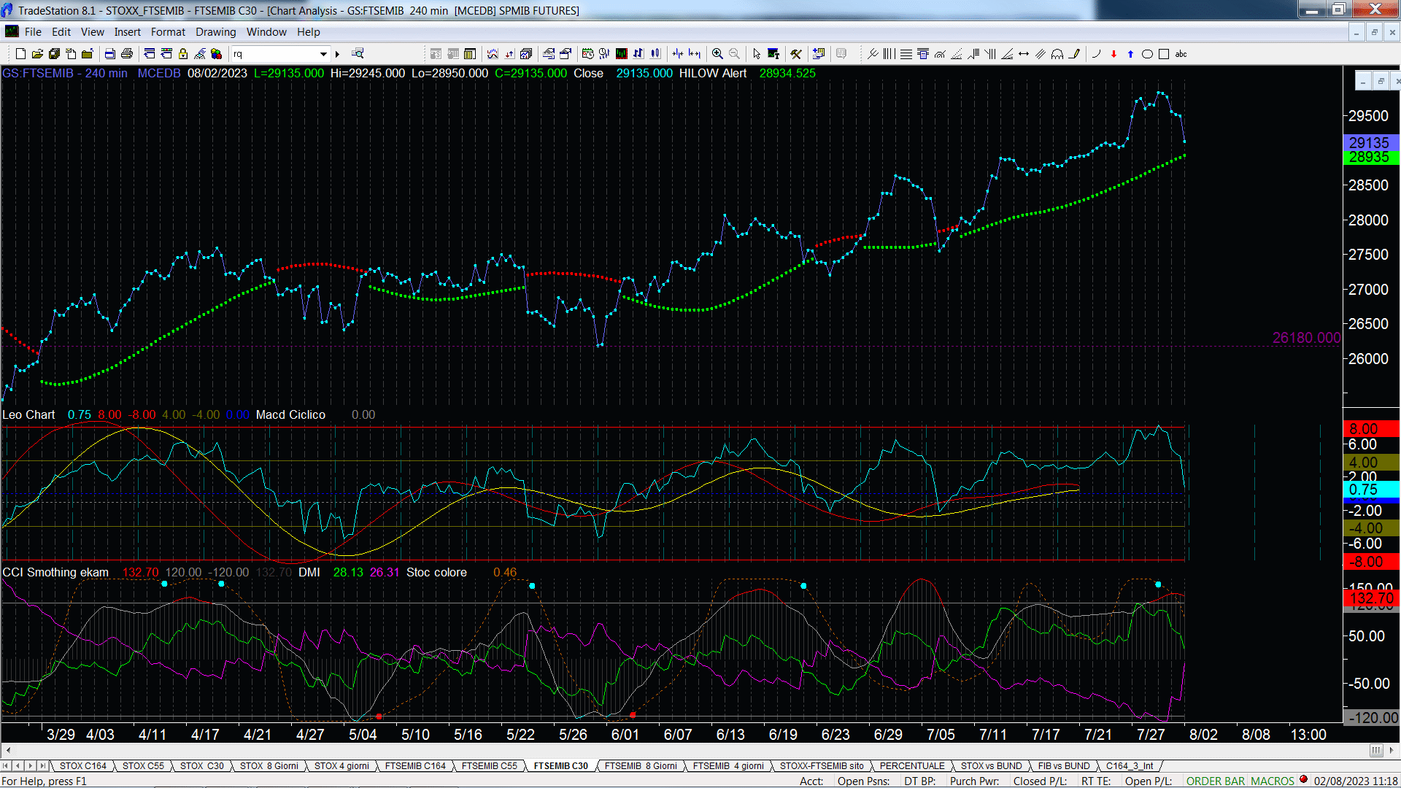
Task: Select the abc text drawing tool
Action: coord(1181,54)
